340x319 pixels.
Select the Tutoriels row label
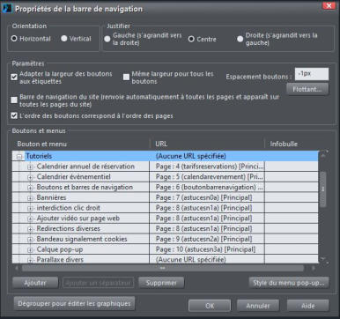[x=39, y=156]
